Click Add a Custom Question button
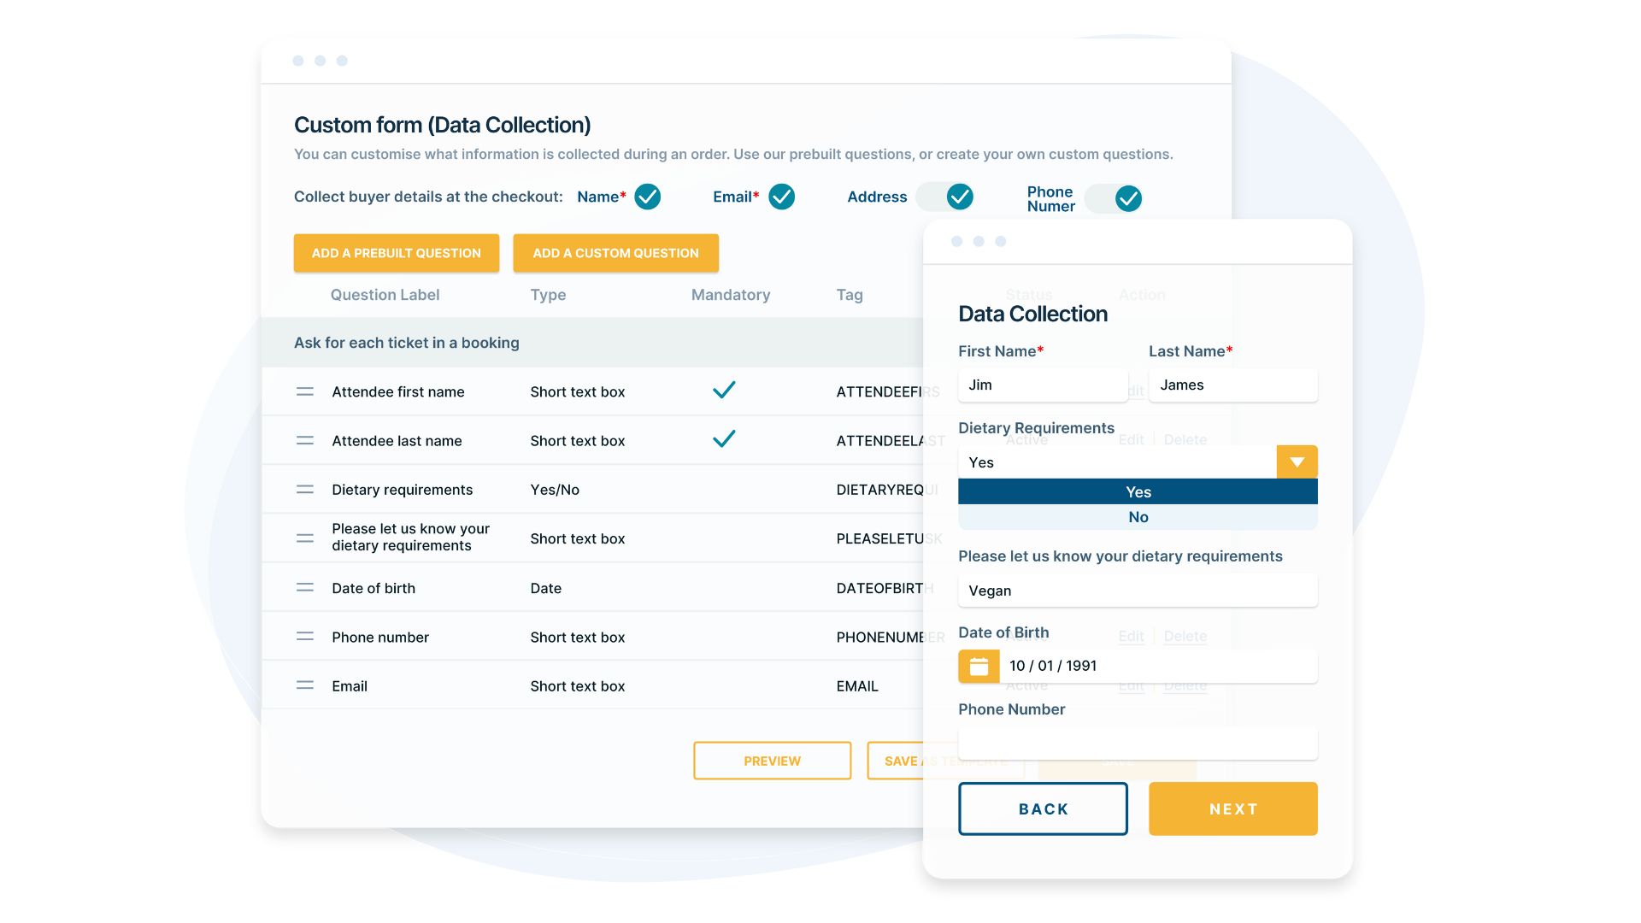Image resolution: width=1641 pixels, height=923 pixels. tap(615, 253)
